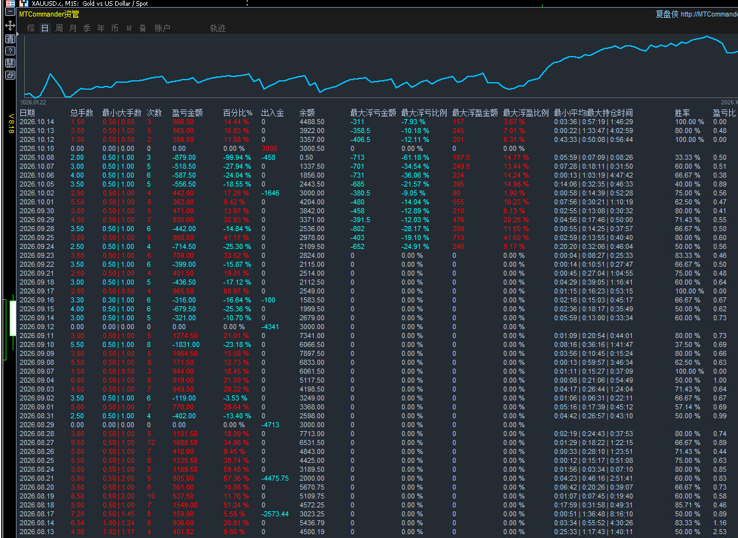Click the chart icon beside XAUUSD.c title
The height and width of the screenshot is (538, 738).
coord(24,3)
